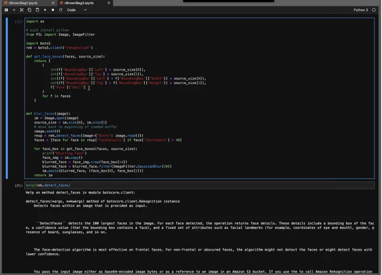Click the blue collapse bar of cell 1
Viewport: 382px width, 275px height.
point(7,98)
